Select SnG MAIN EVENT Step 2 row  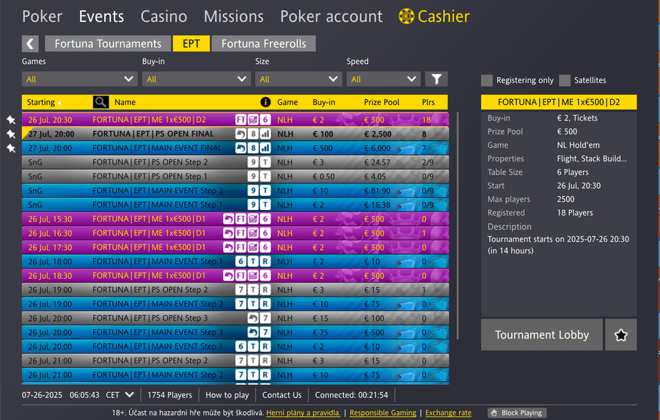tap(235, 191)
